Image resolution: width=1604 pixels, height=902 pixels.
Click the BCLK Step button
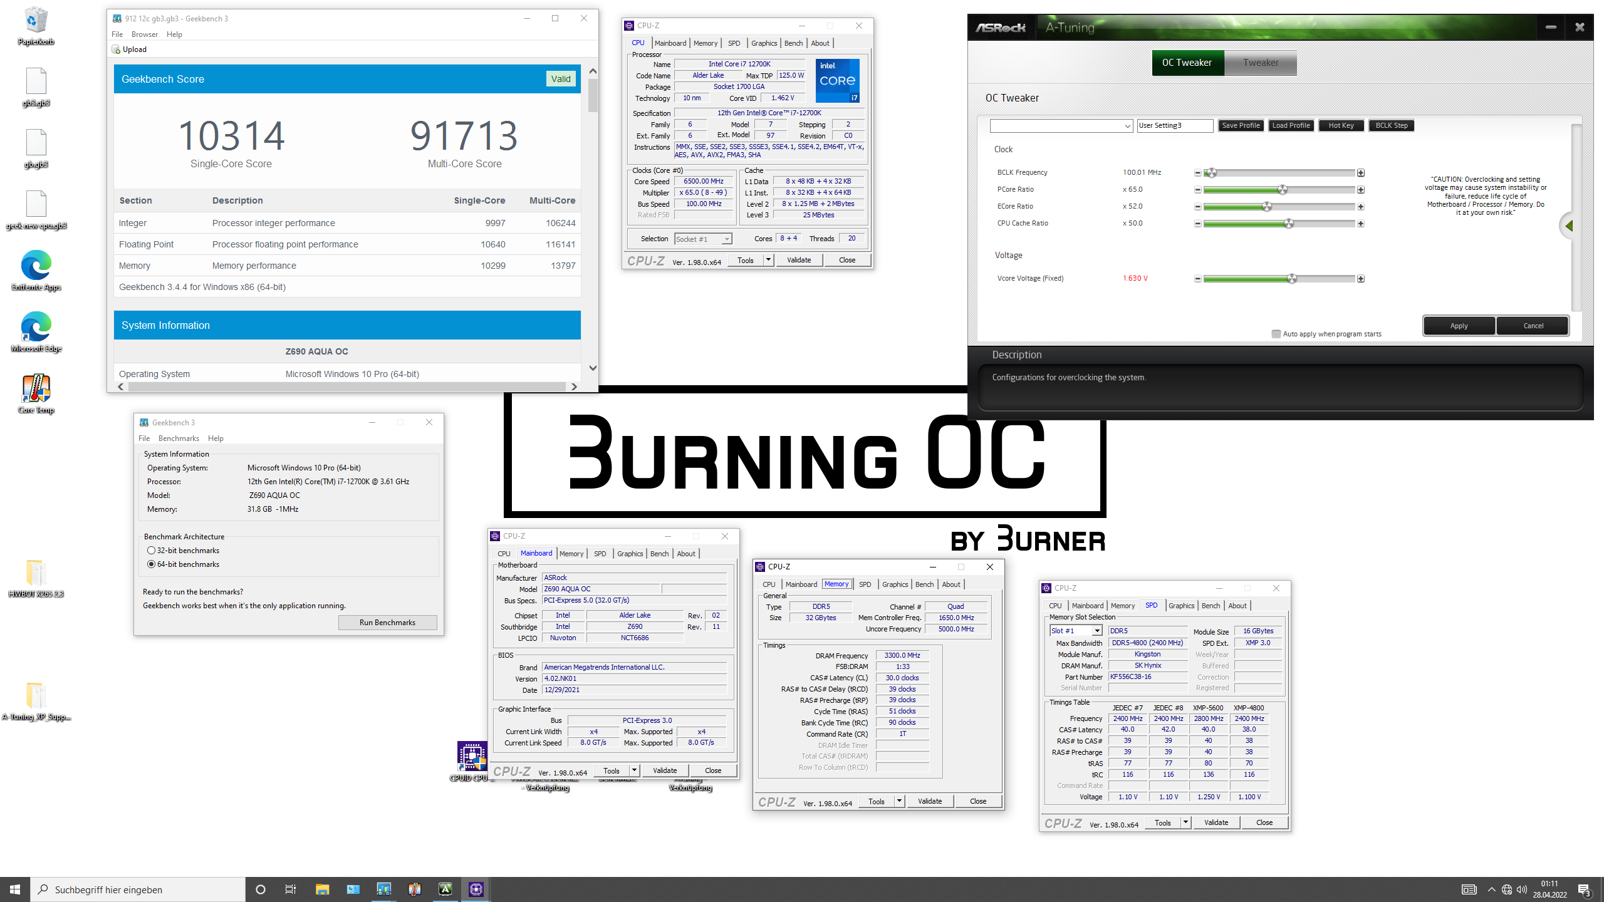tap(1391, 125)
